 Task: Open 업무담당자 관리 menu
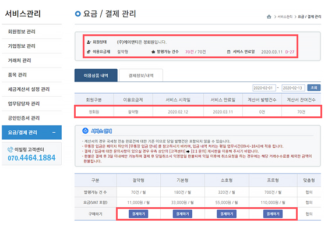pos(31,104)
